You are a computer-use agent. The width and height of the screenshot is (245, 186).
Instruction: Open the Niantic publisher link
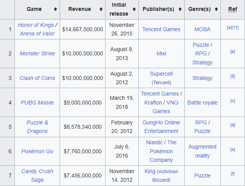click(154, 142)
